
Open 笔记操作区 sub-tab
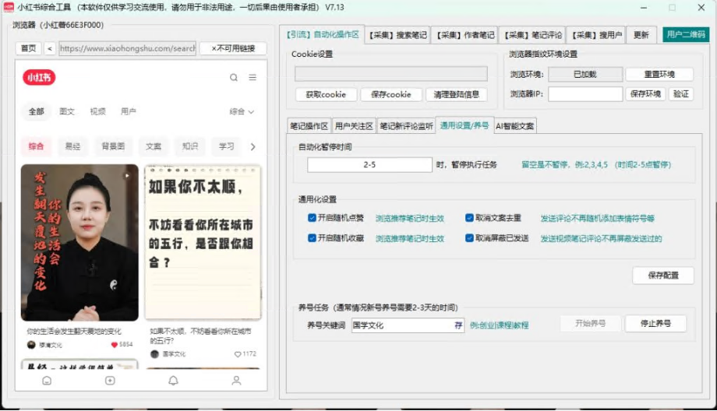(309, 126)
